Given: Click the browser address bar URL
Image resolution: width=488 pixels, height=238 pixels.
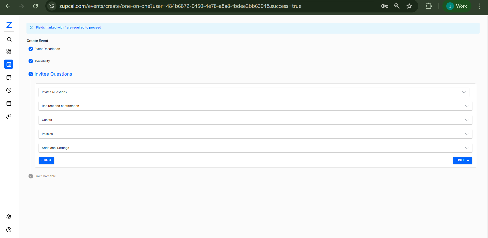Looking at the screenshot, I should coord(180,6).
